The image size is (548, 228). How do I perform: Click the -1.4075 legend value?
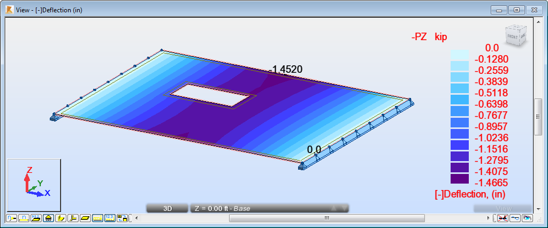pyautogui.click(x=491, y=171)
